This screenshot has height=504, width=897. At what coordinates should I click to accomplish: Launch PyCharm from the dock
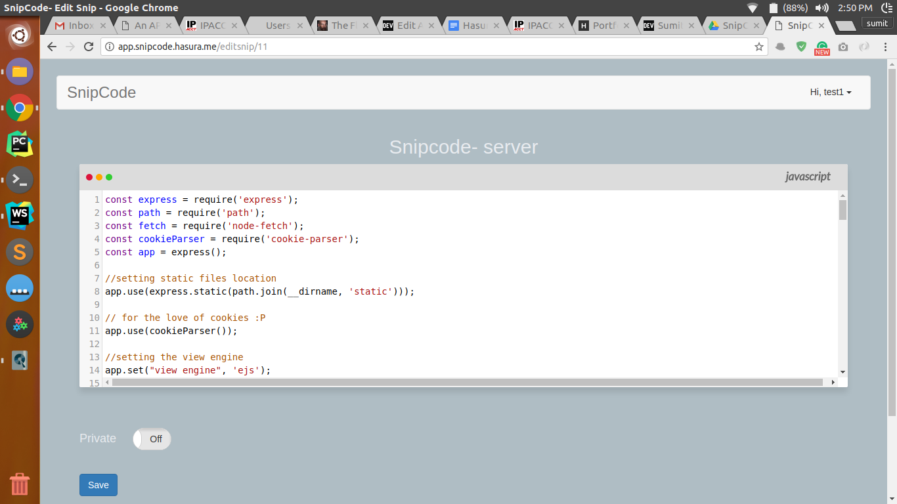(20, 143)
